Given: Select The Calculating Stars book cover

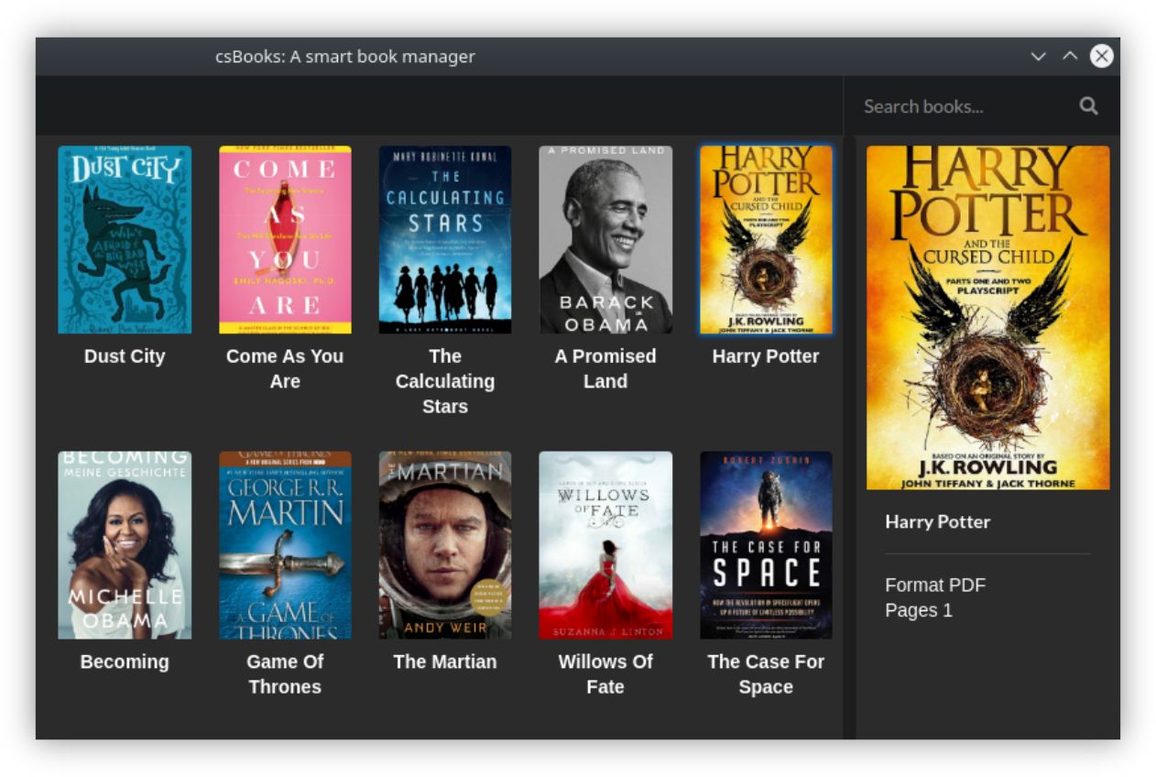Looking at the screenshot, I should click(x=445, y=238).
